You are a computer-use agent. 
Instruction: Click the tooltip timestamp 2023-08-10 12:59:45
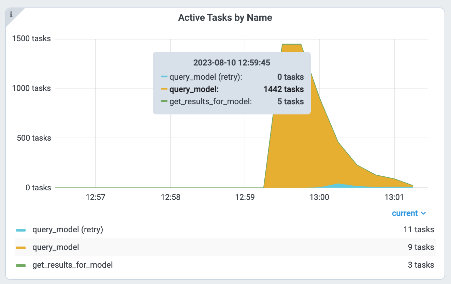pos(232,63)
